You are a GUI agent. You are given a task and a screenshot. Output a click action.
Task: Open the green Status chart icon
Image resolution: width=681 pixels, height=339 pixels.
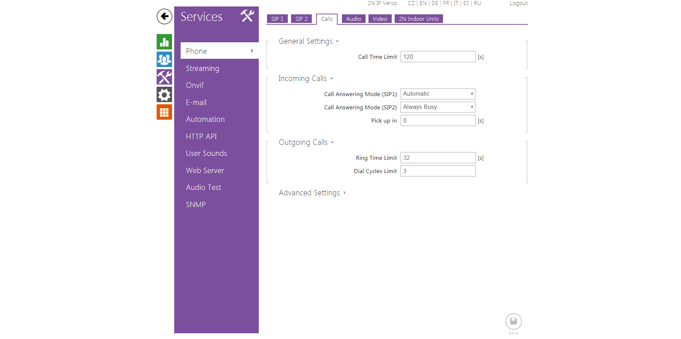pyautogui.click(x=164, y=42)
